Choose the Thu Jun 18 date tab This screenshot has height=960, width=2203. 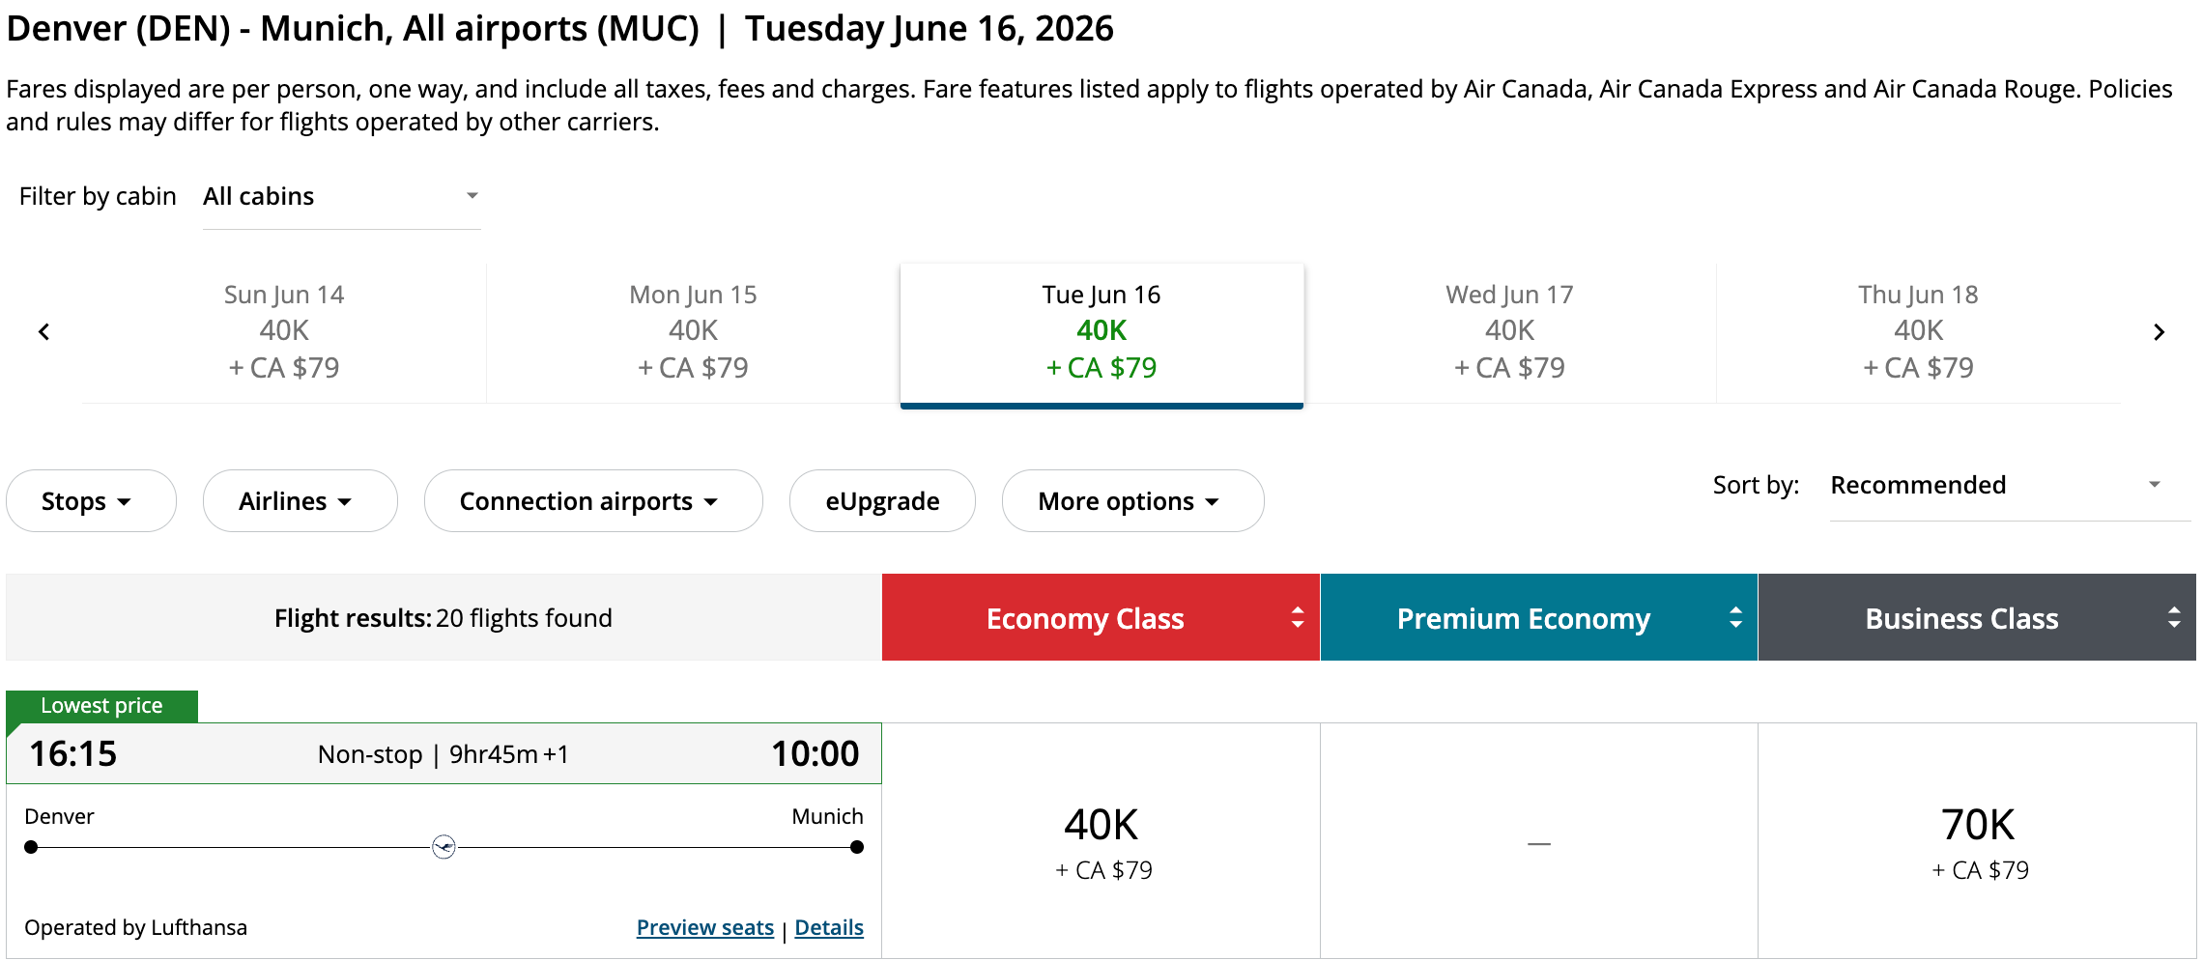coord(1918,331)
